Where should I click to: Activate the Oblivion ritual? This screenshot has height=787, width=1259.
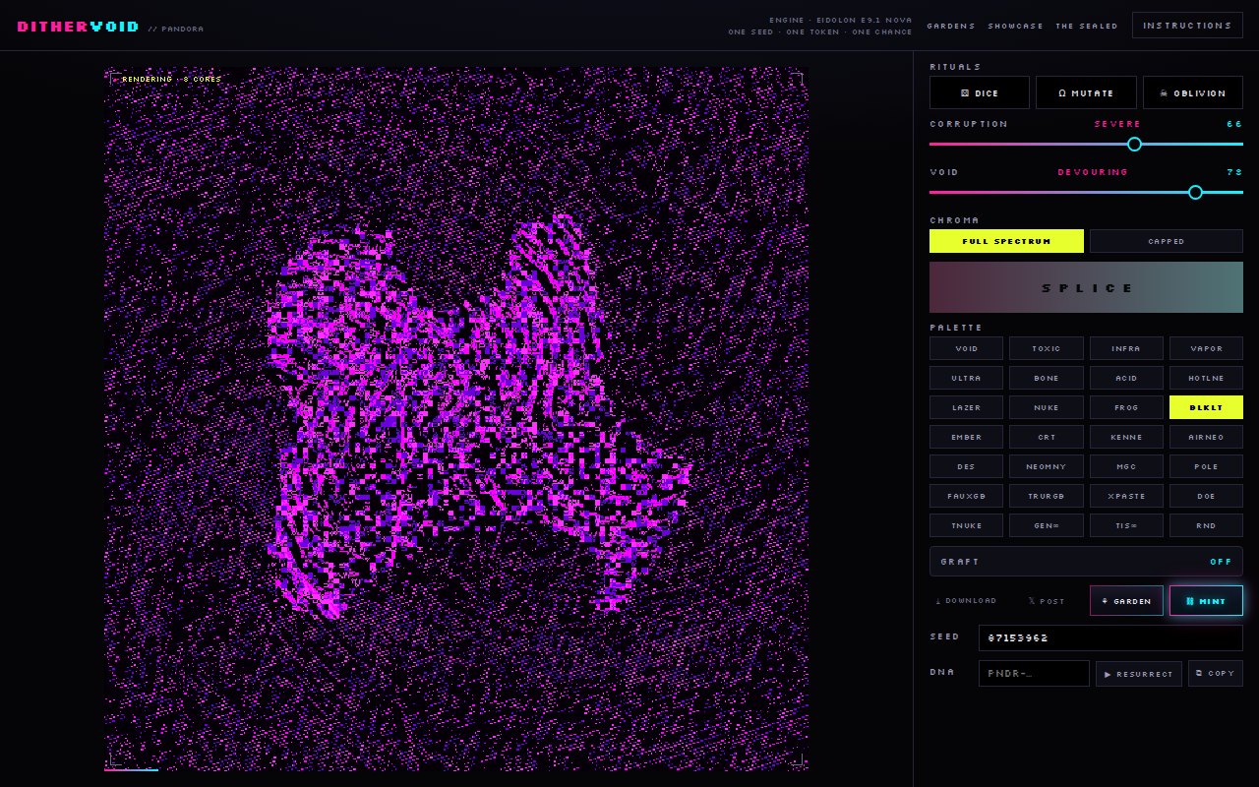coord(1193,92)
